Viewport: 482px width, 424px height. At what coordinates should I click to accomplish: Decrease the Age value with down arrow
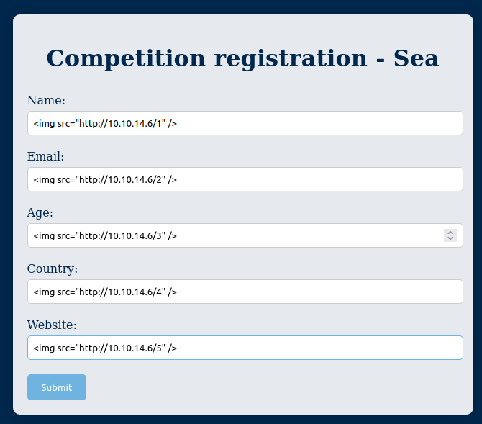450,238
